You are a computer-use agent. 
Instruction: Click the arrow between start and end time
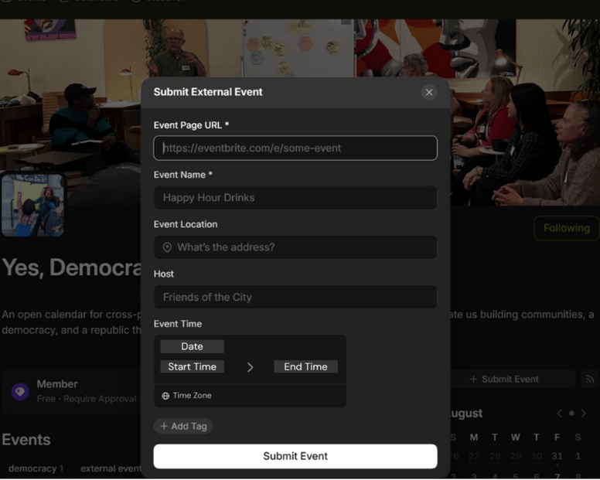250,367
